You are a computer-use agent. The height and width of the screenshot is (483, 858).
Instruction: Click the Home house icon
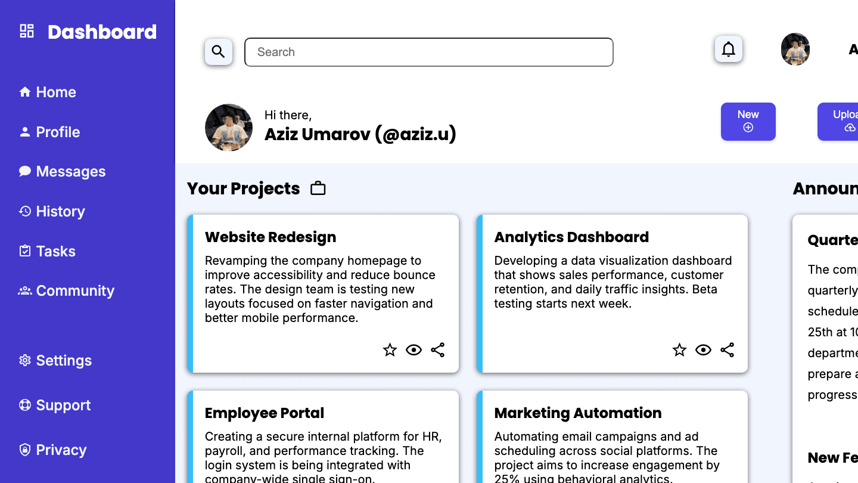click(25, 92)
